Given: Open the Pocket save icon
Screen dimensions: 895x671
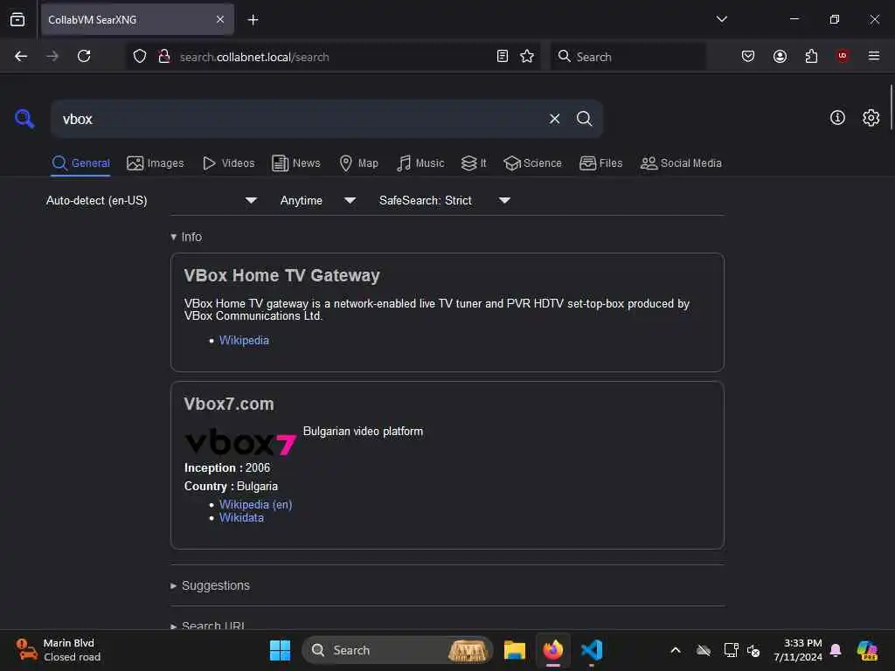Looking at the screenshot, I should coord(748,56).
